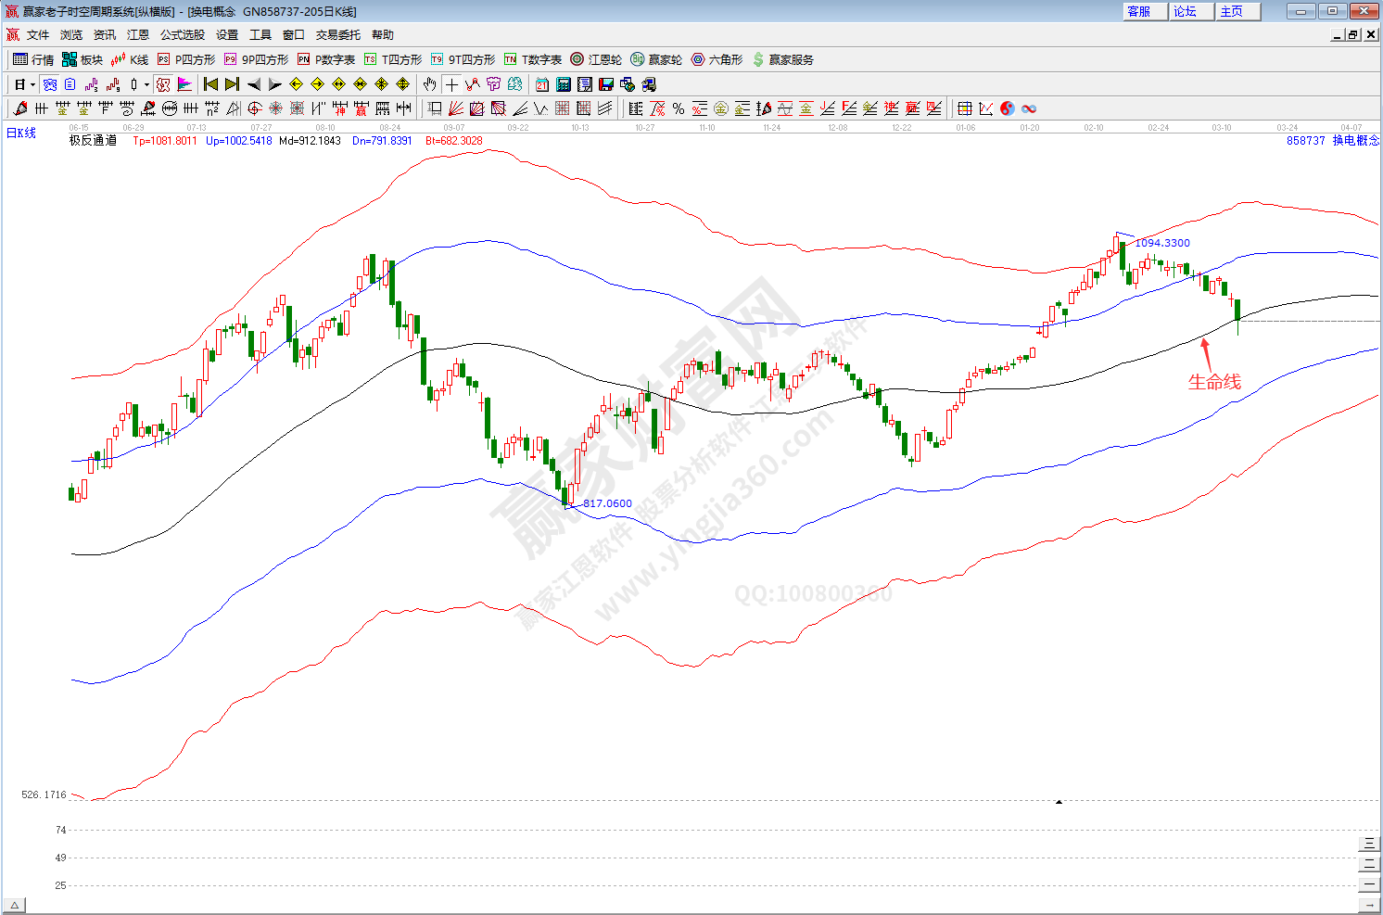Viewport: 1383px width, 915px height.
Task: Select the hand pan tool
Action: [429, 84]
